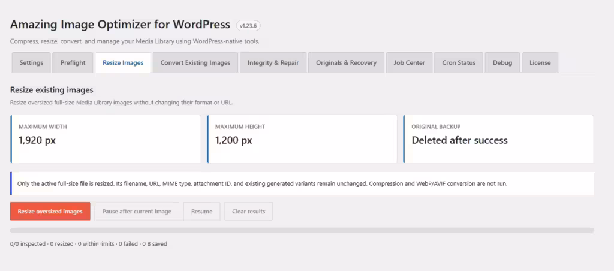
Task: Click the Resize existing images heading
Action: tap(52, 90)
